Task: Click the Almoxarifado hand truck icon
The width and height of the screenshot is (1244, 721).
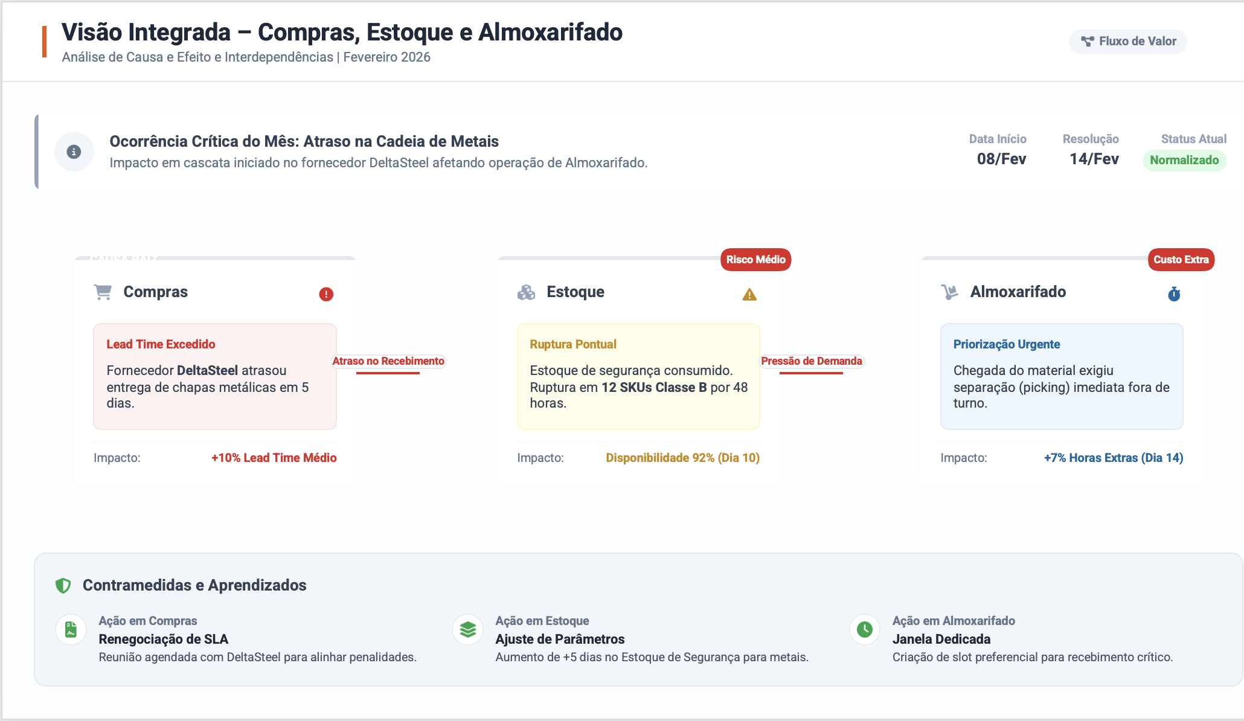Action: pyautogui.click(x=950, y=292)
